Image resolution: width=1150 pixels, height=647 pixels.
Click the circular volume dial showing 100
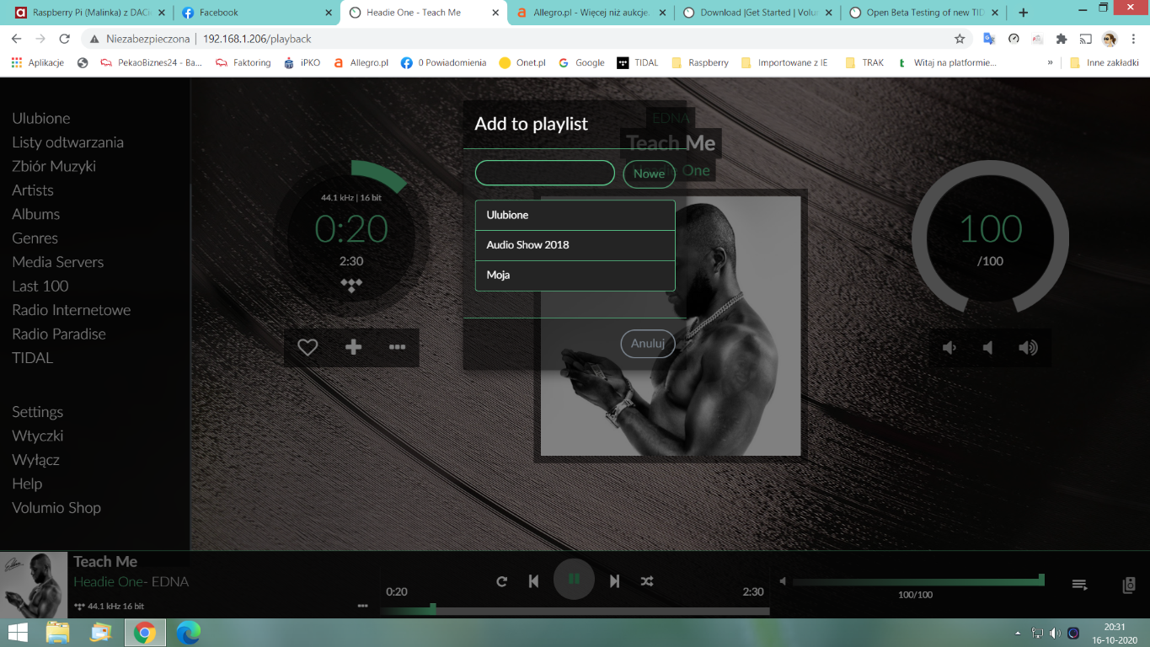(x=990, y=239)
